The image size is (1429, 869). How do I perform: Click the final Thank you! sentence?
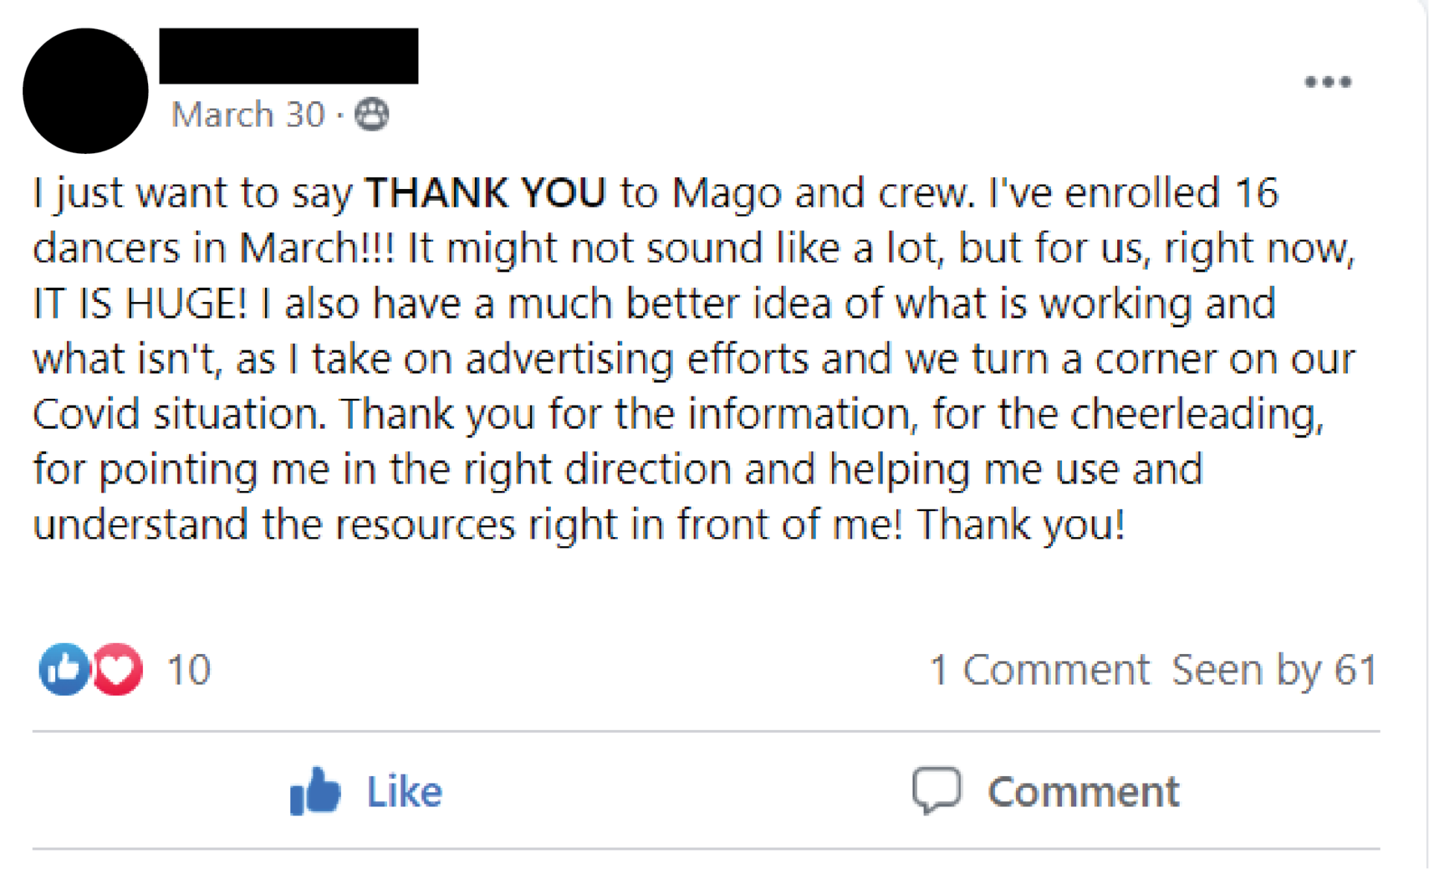coord(1020,525)
